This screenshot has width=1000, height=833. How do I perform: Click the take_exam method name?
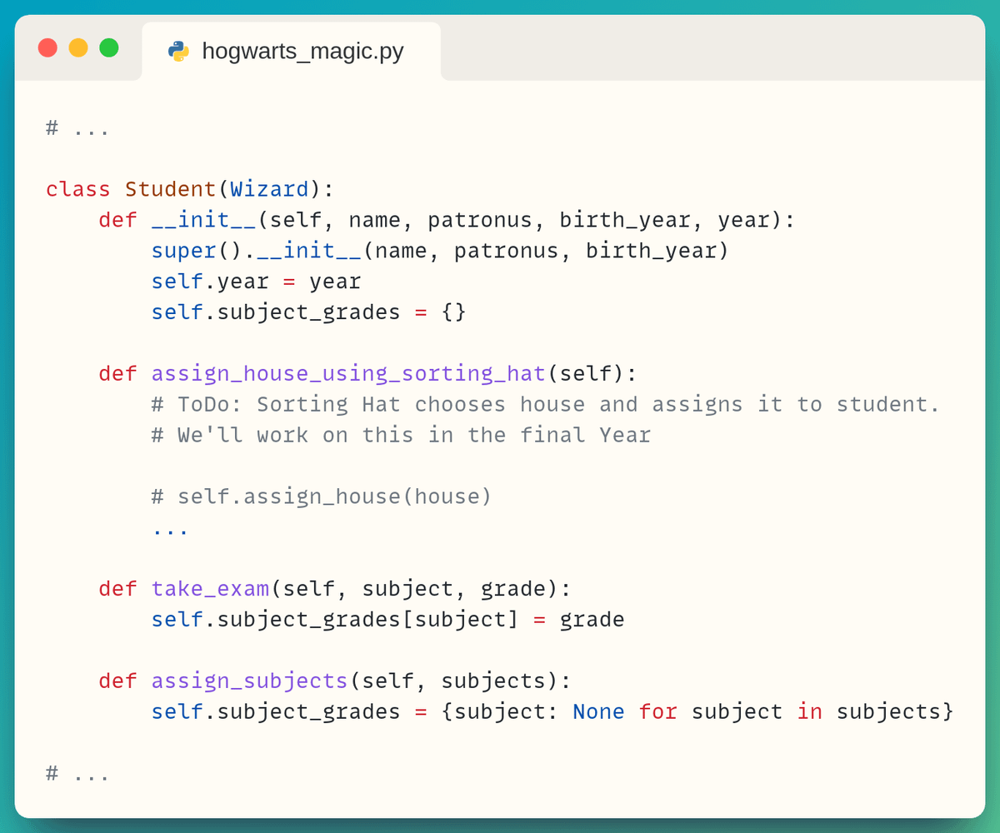point(210,589)
